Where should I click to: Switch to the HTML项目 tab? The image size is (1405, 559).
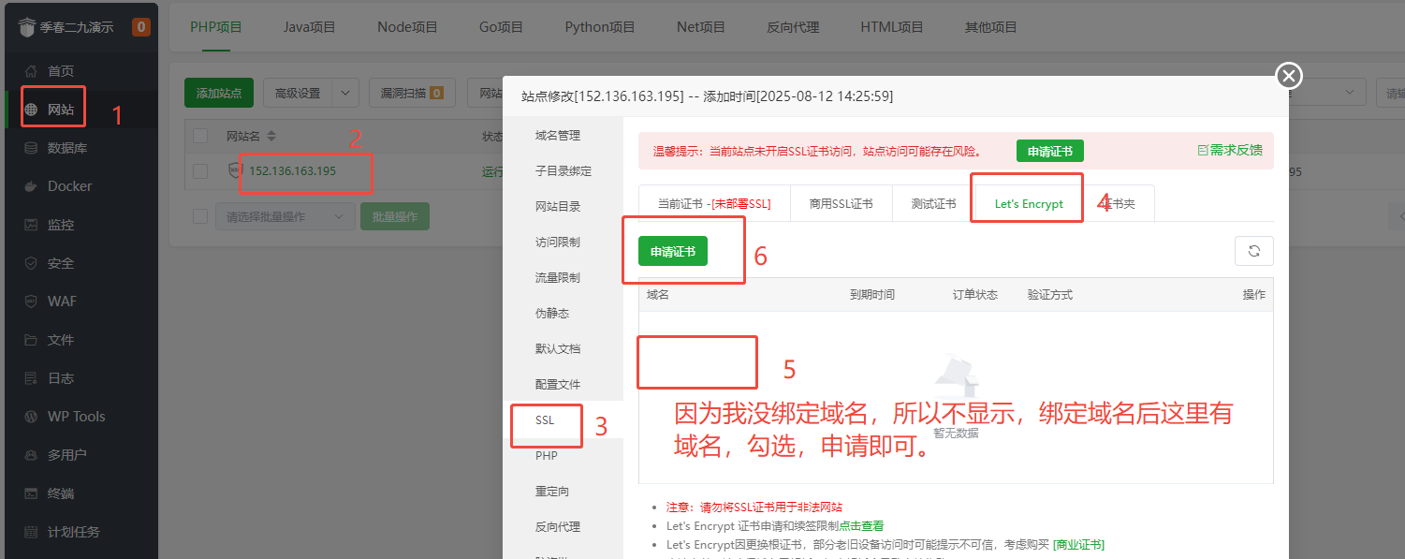[x=892, y=27]
